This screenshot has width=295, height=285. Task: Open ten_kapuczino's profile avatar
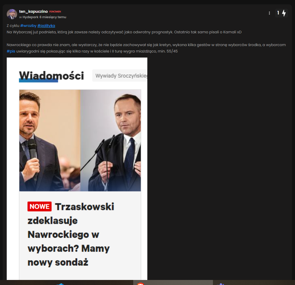pos(12,14)
